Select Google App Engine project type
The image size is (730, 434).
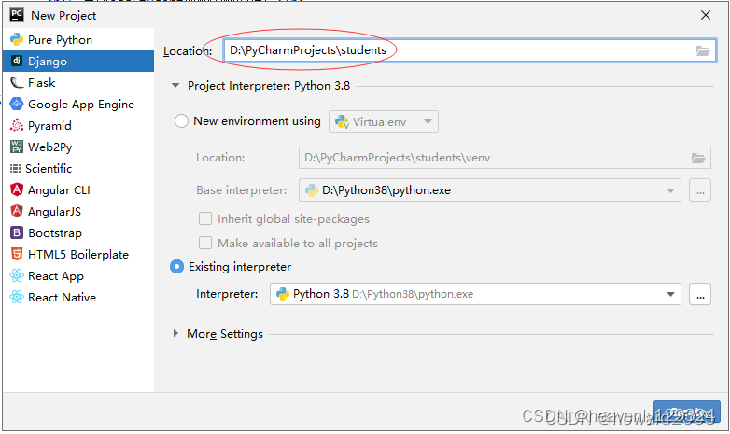pos(78,104)
